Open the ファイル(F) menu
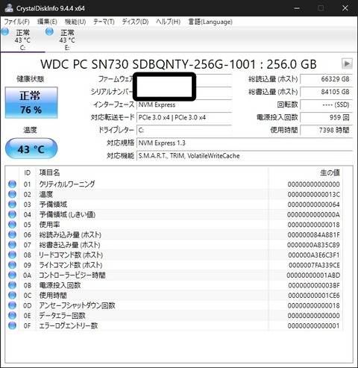 point(17,22)
